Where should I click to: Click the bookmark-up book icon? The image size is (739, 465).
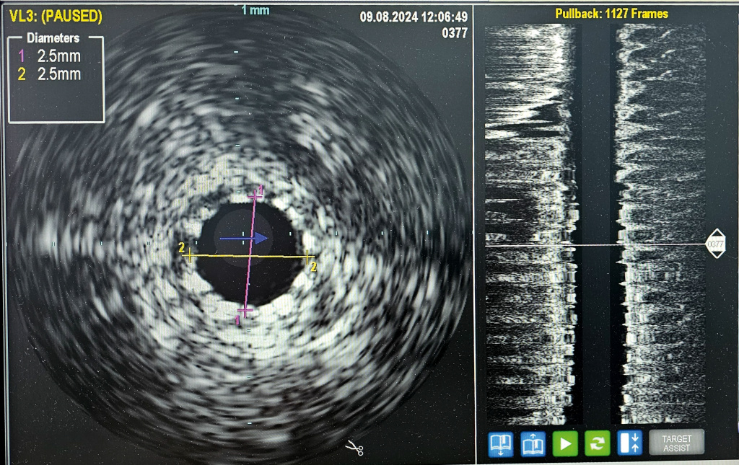[533, 443]
